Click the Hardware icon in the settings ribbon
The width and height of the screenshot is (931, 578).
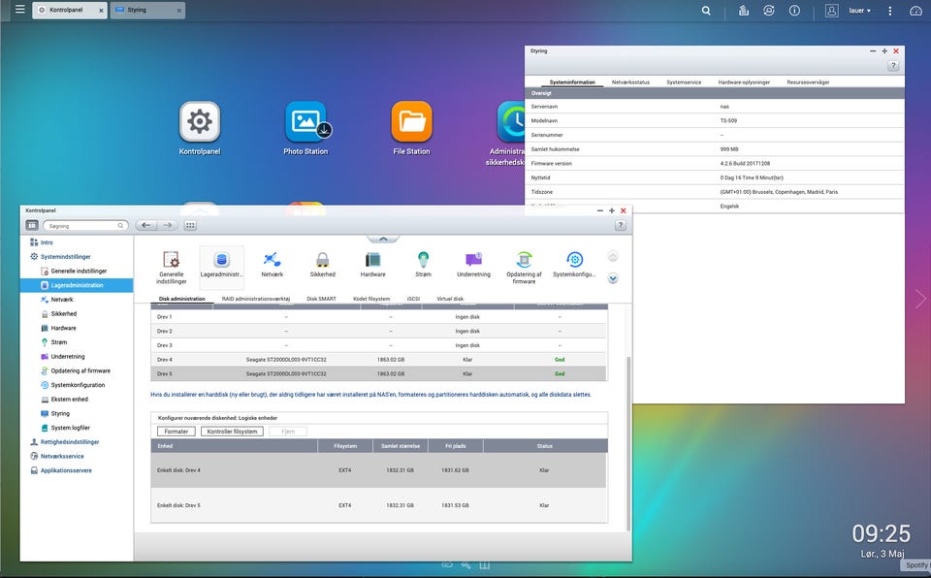pyautogui.click(x=373, y=260)
